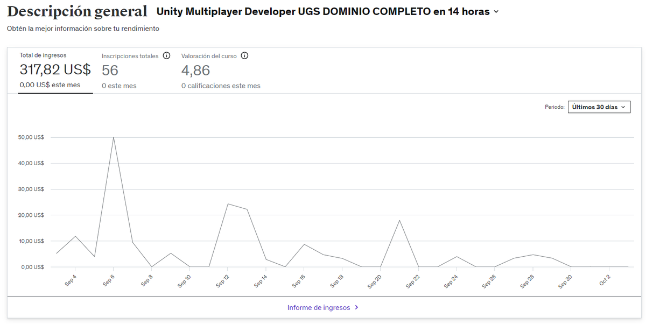Click the '0,00 US$' y-axis label
The width and height of the screenshot is (646, 324).
pyautogui.click(x=33, y=267)
